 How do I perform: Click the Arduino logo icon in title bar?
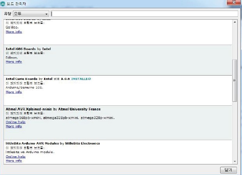pyautogui.click(x=2, y=4)
